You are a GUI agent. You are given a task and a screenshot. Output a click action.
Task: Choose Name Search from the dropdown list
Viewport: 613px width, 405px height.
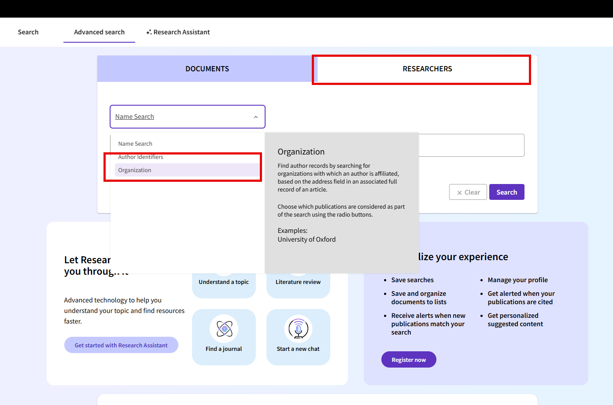click(x=135, y=144)
